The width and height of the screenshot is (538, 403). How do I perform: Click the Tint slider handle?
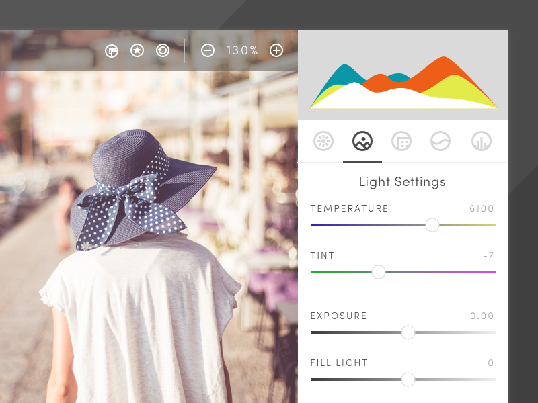(x=379, y=272)
